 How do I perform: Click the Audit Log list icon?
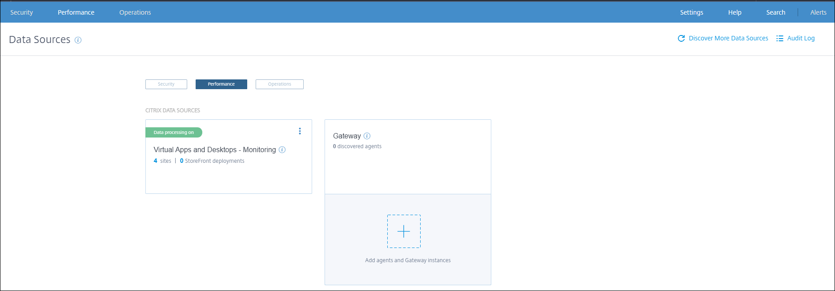780,39
